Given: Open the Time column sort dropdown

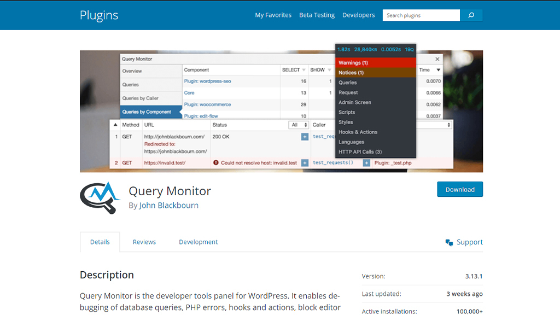Looking at the screenshot, I should point(437,70).
